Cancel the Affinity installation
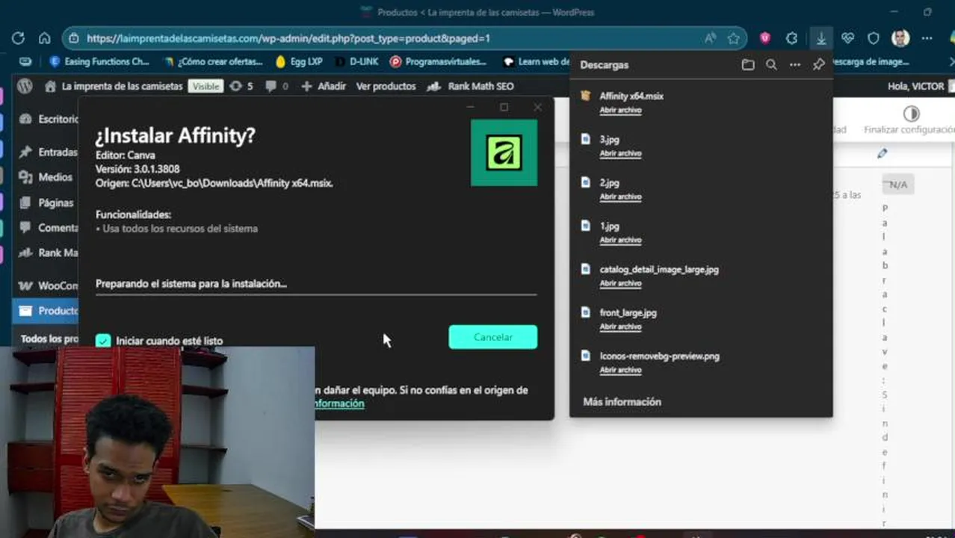The width and height of the screenshot is (955, 538). [x=493, y=337]
